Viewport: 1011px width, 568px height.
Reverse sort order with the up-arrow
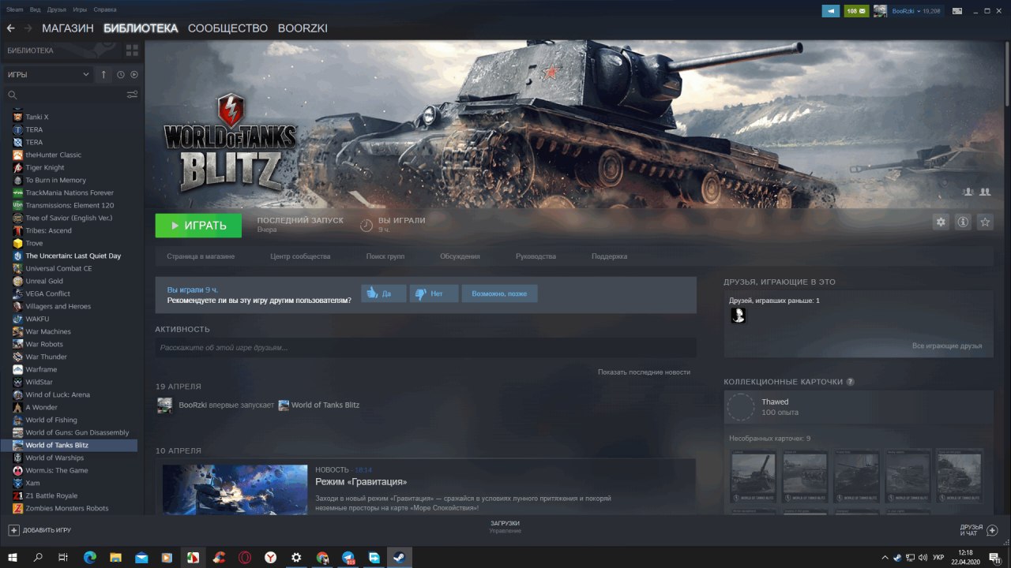(103, 74)
